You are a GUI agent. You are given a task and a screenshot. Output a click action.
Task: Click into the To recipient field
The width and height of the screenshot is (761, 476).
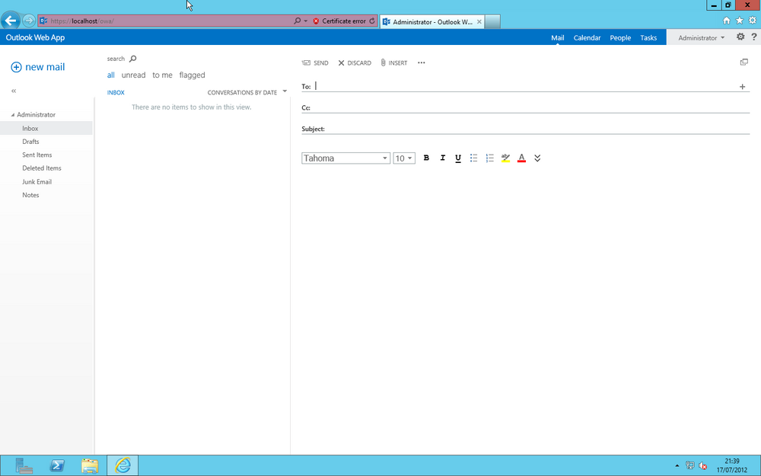pos(526,87)
